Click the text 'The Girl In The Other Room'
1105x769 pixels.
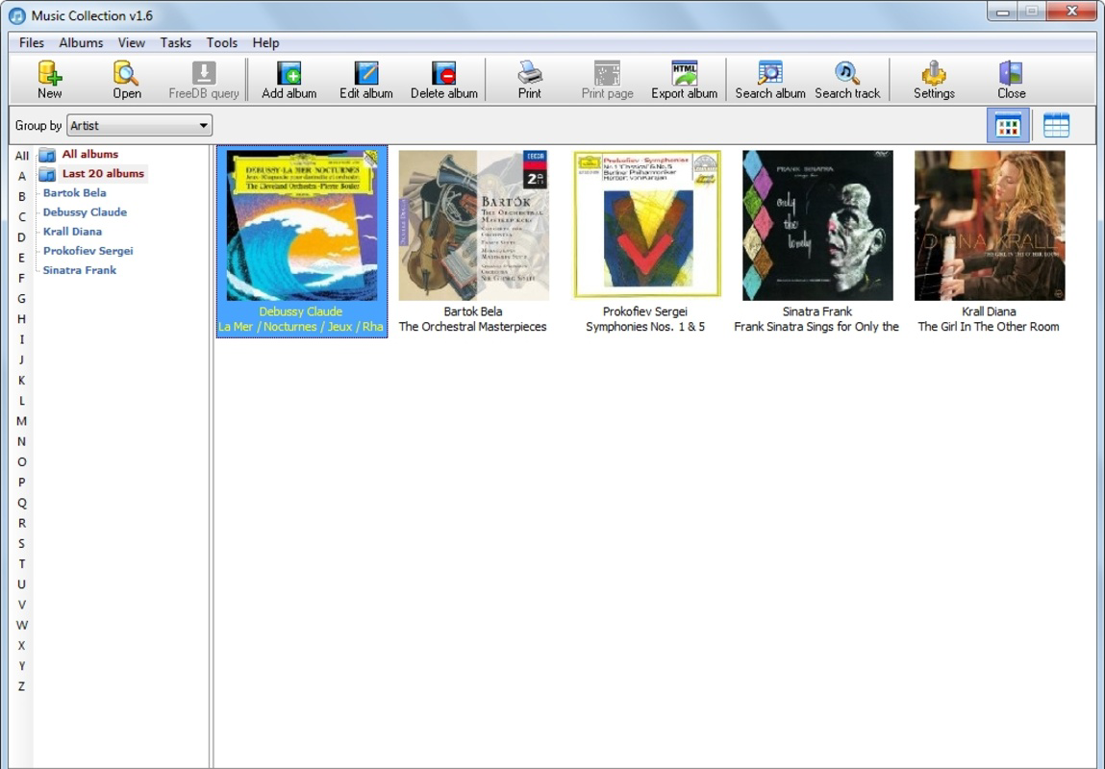click(x=989, y=327)
